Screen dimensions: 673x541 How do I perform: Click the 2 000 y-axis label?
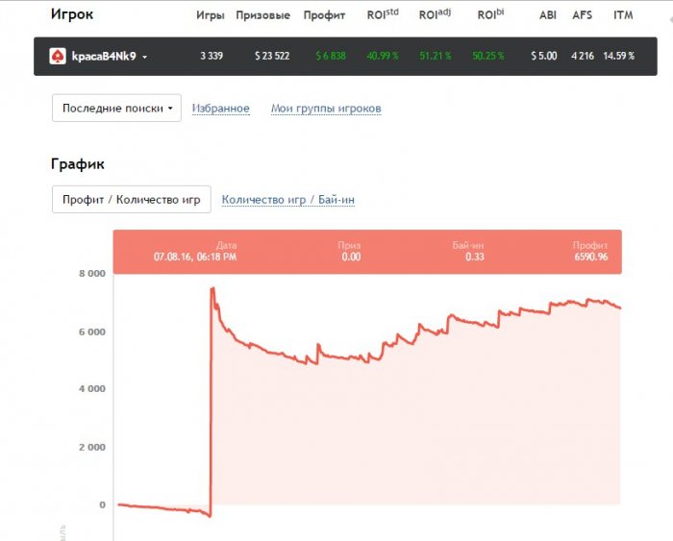pyautogui.click(x=92, y=448)
